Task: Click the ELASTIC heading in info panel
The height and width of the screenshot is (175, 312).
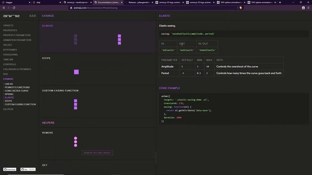Action: point(165,16)
